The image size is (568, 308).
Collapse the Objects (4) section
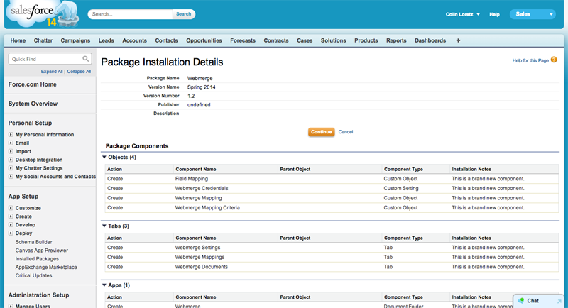tap(104, 157)
